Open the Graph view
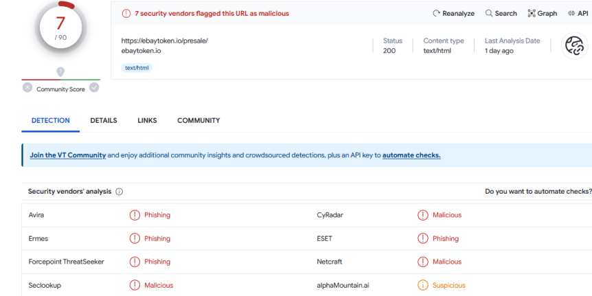Viewport: 592px width, 296px height. pyautogui.click(x=542, y=14)
